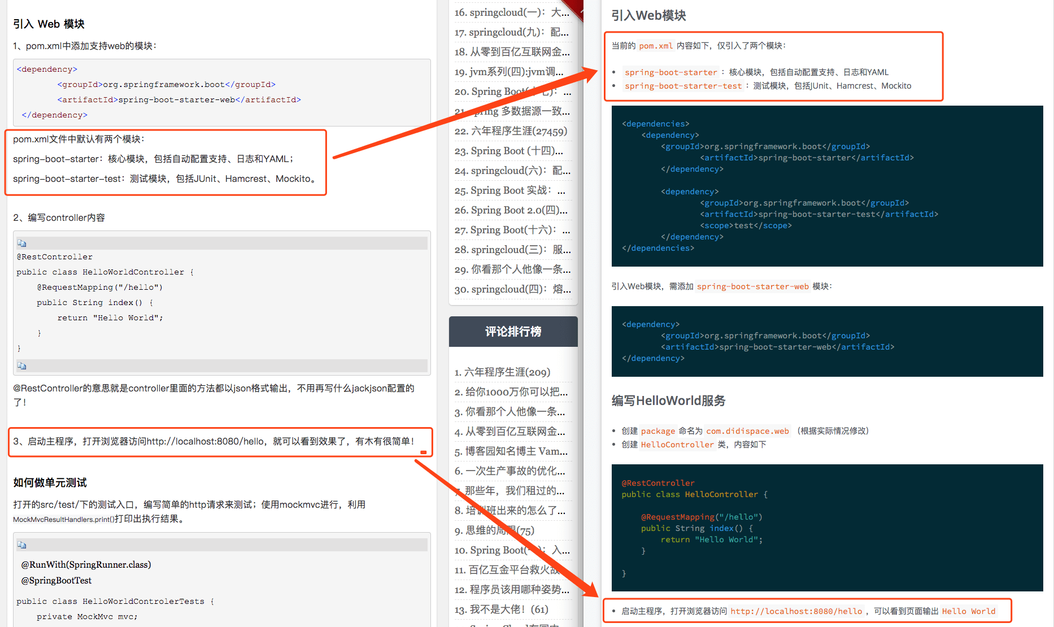This screenshot has height=627, width=1054.
Task: Open comment-ranked post 程序员该用哪种姿势
Action: click(512, 590)
